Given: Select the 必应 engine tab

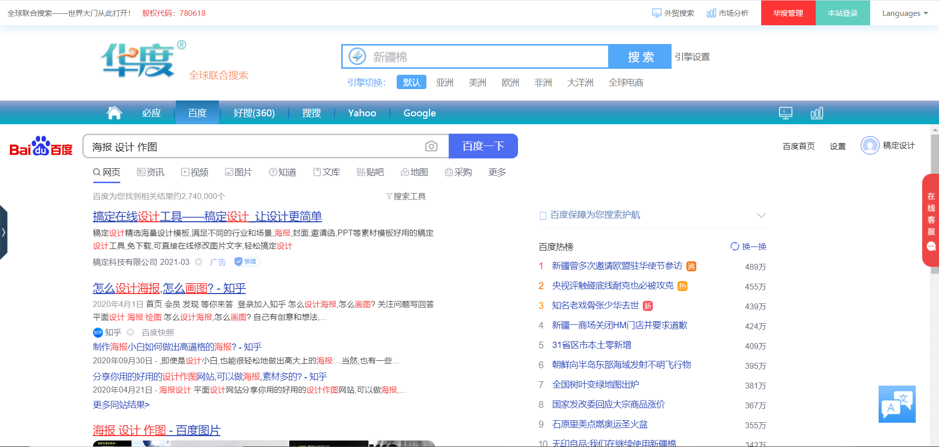Looking at the screenshot, I should (152, 113).
